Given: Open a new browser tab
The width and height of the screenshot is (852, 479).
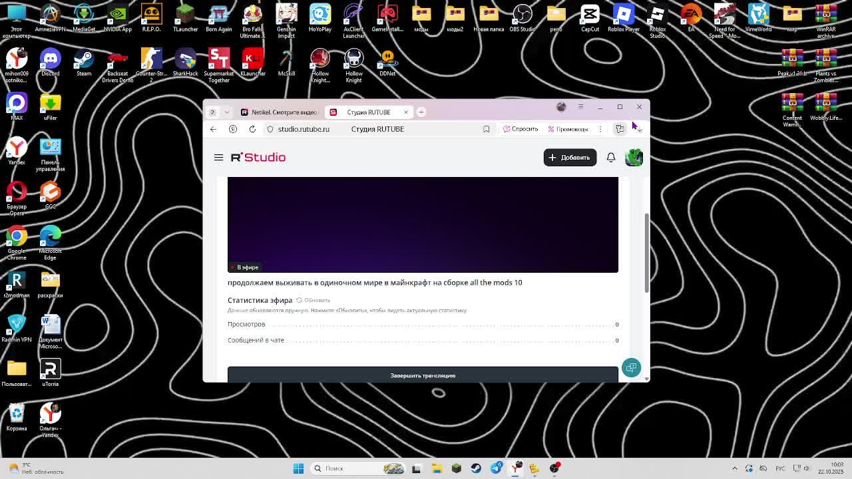Looking at the screenshot, I should coord(421,112).
